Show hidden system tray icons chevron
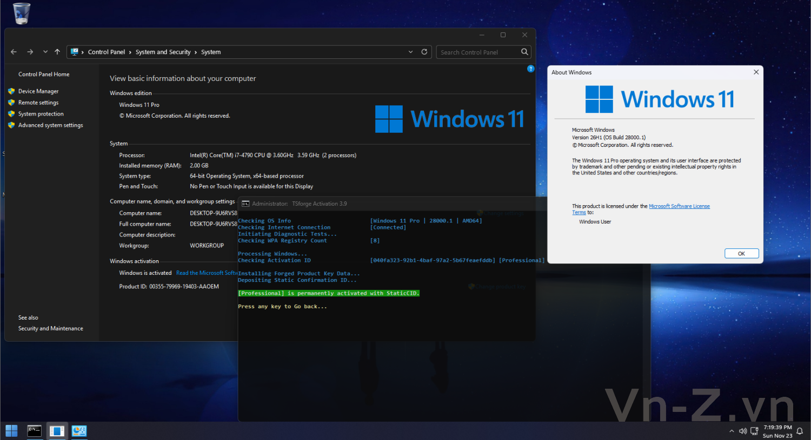 732,431
